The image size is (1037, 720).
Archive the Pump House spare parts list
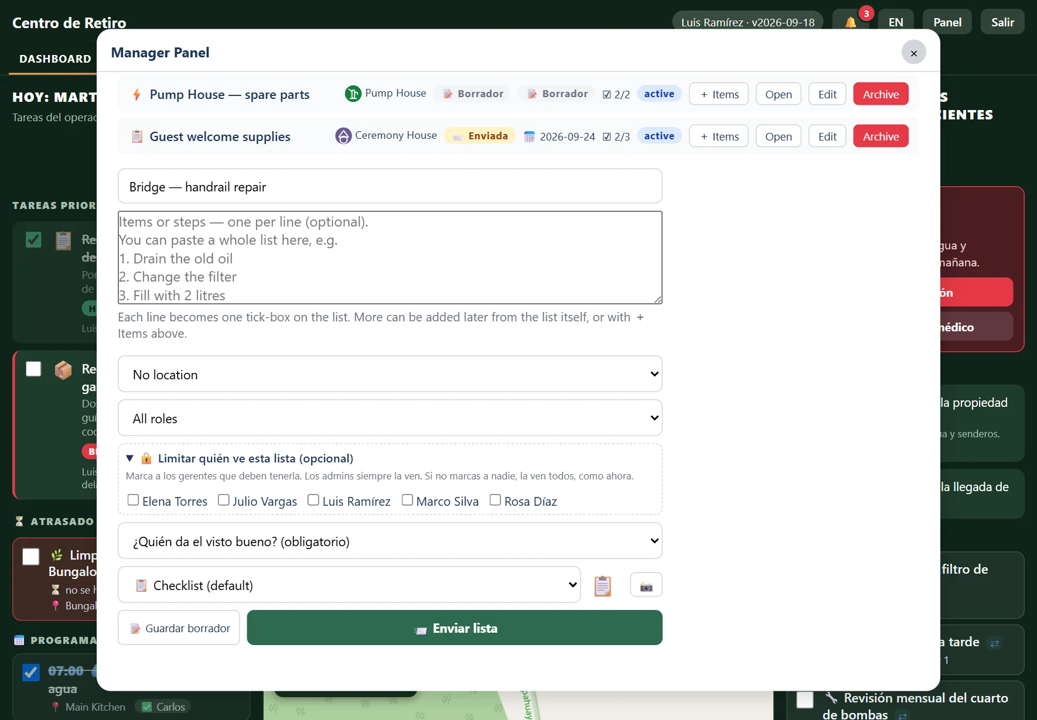click(x=881, y=94)
